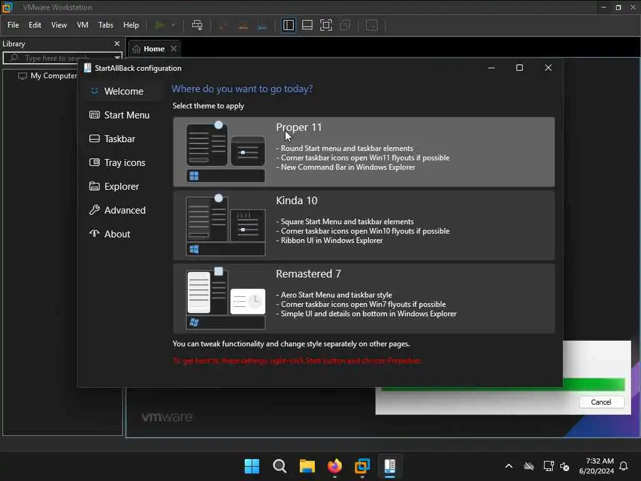Click the Home tab house icon

[136, 49]
